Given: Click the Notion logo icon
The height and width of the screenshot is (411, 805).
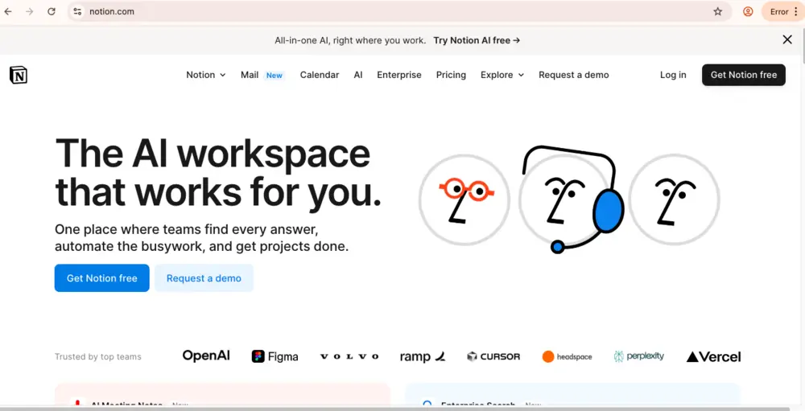Looking at the screenshot, I should 19,75.
